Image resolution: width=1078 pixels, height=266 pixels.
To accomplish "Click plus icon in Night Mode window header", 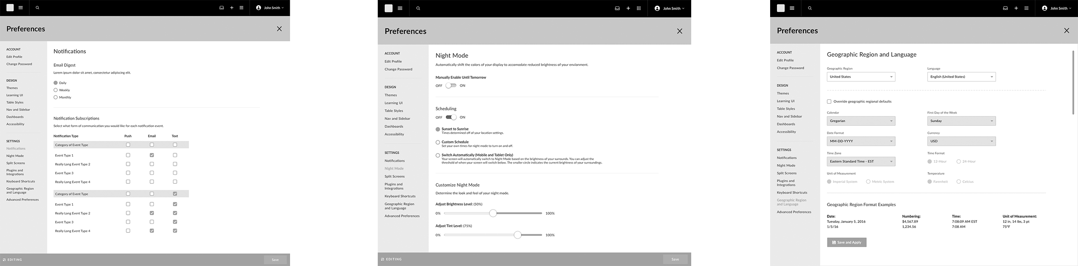I will (x=628, y=8).
